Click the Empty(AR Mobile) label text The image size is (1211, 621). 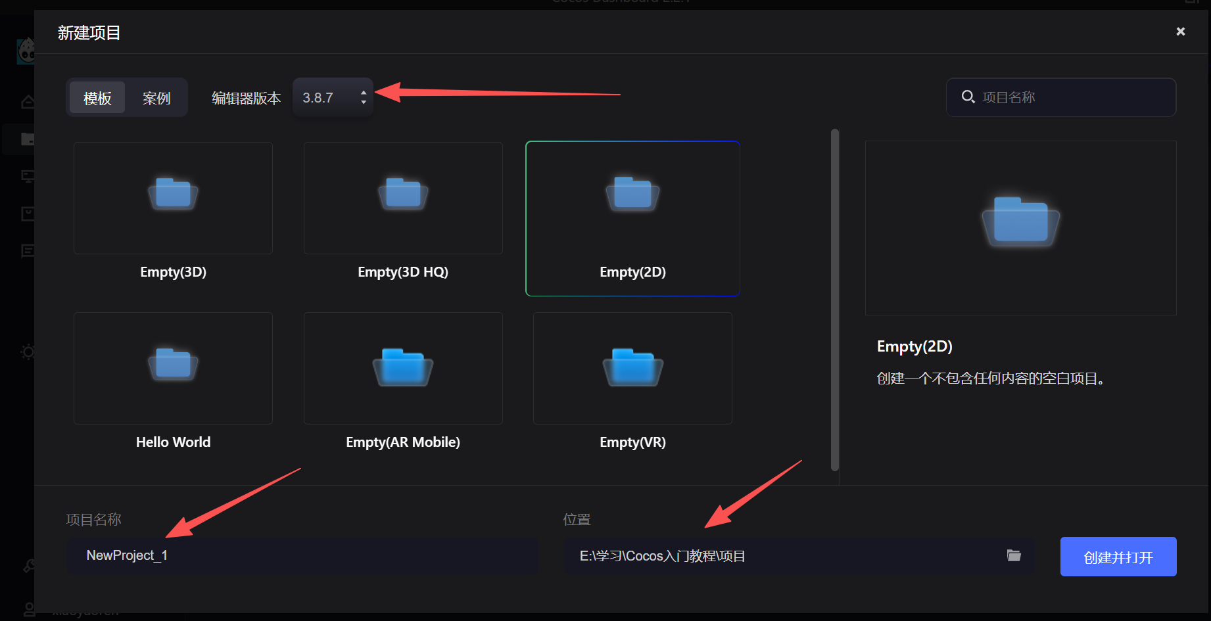point(403,442)
